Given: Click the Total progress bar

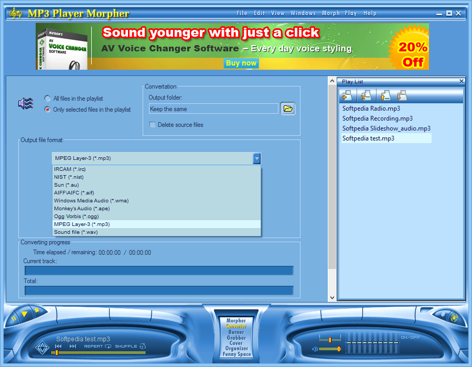Looking at the screenshot, I should pos(159,290).
